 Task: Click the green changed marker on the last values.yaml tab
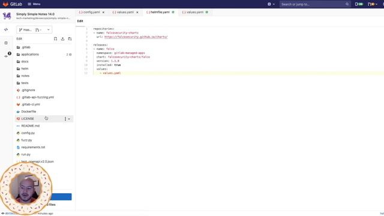(207, 12)
